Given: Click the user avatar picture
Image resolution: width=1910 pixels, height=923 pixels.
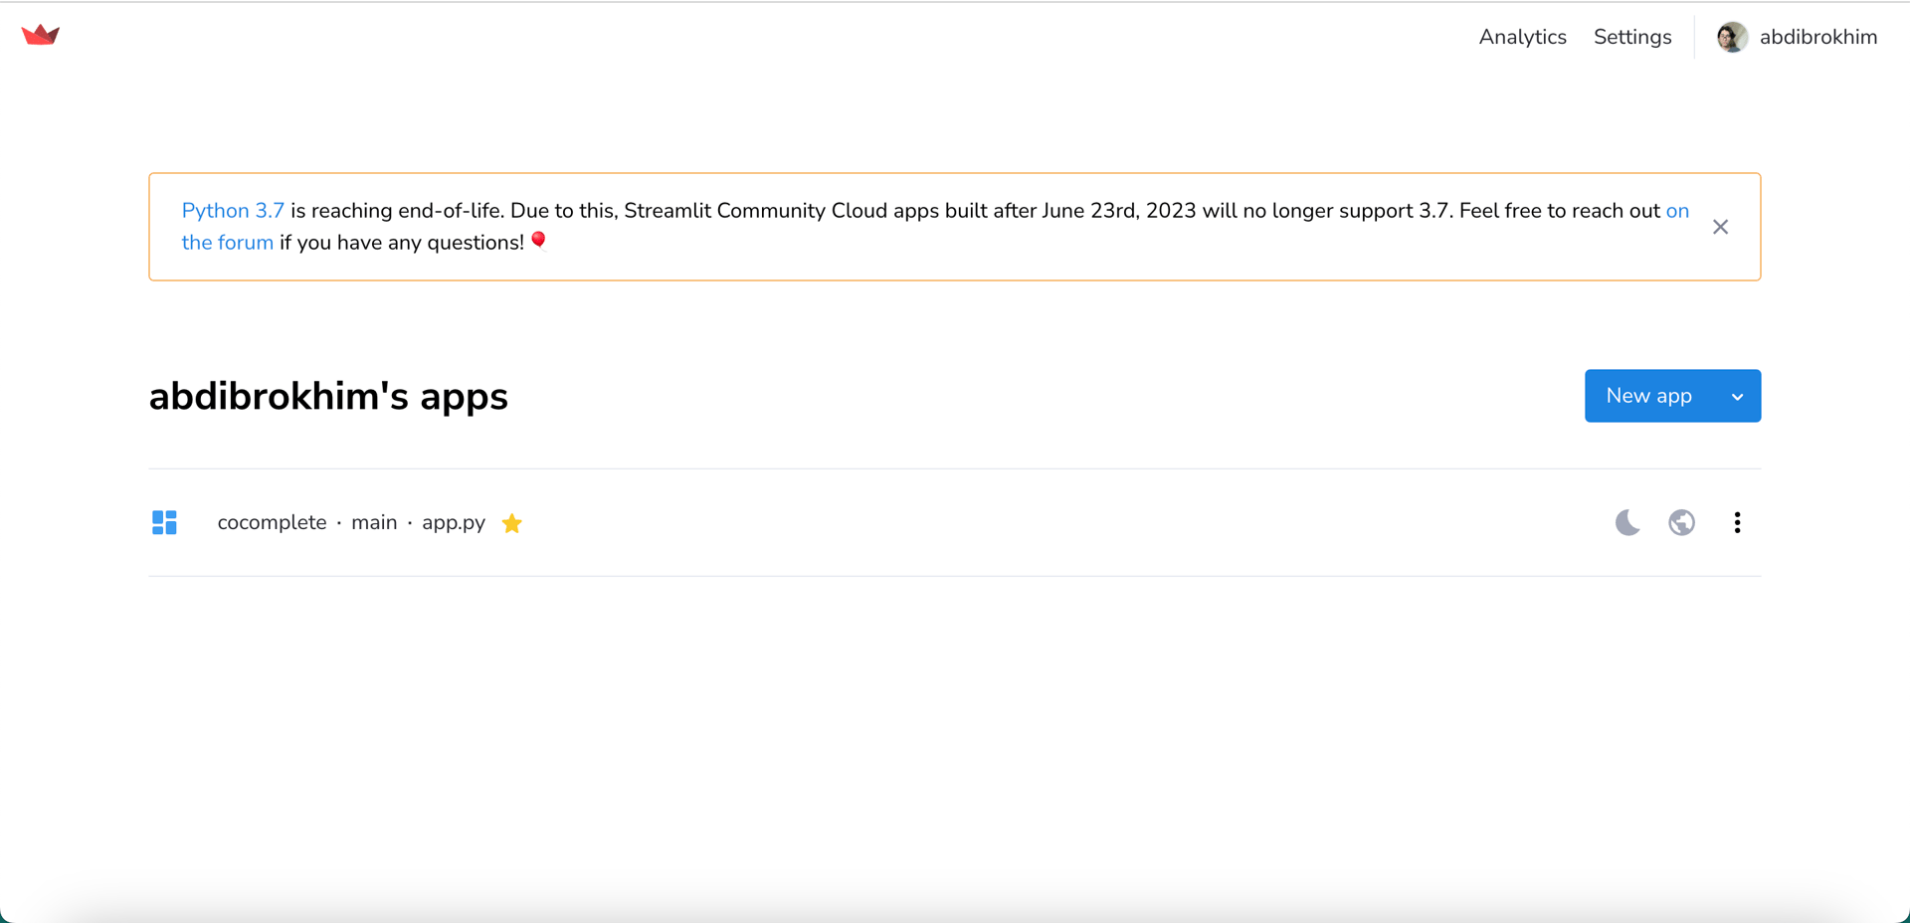Looking at the screenshot, I should coord(1732,37).
